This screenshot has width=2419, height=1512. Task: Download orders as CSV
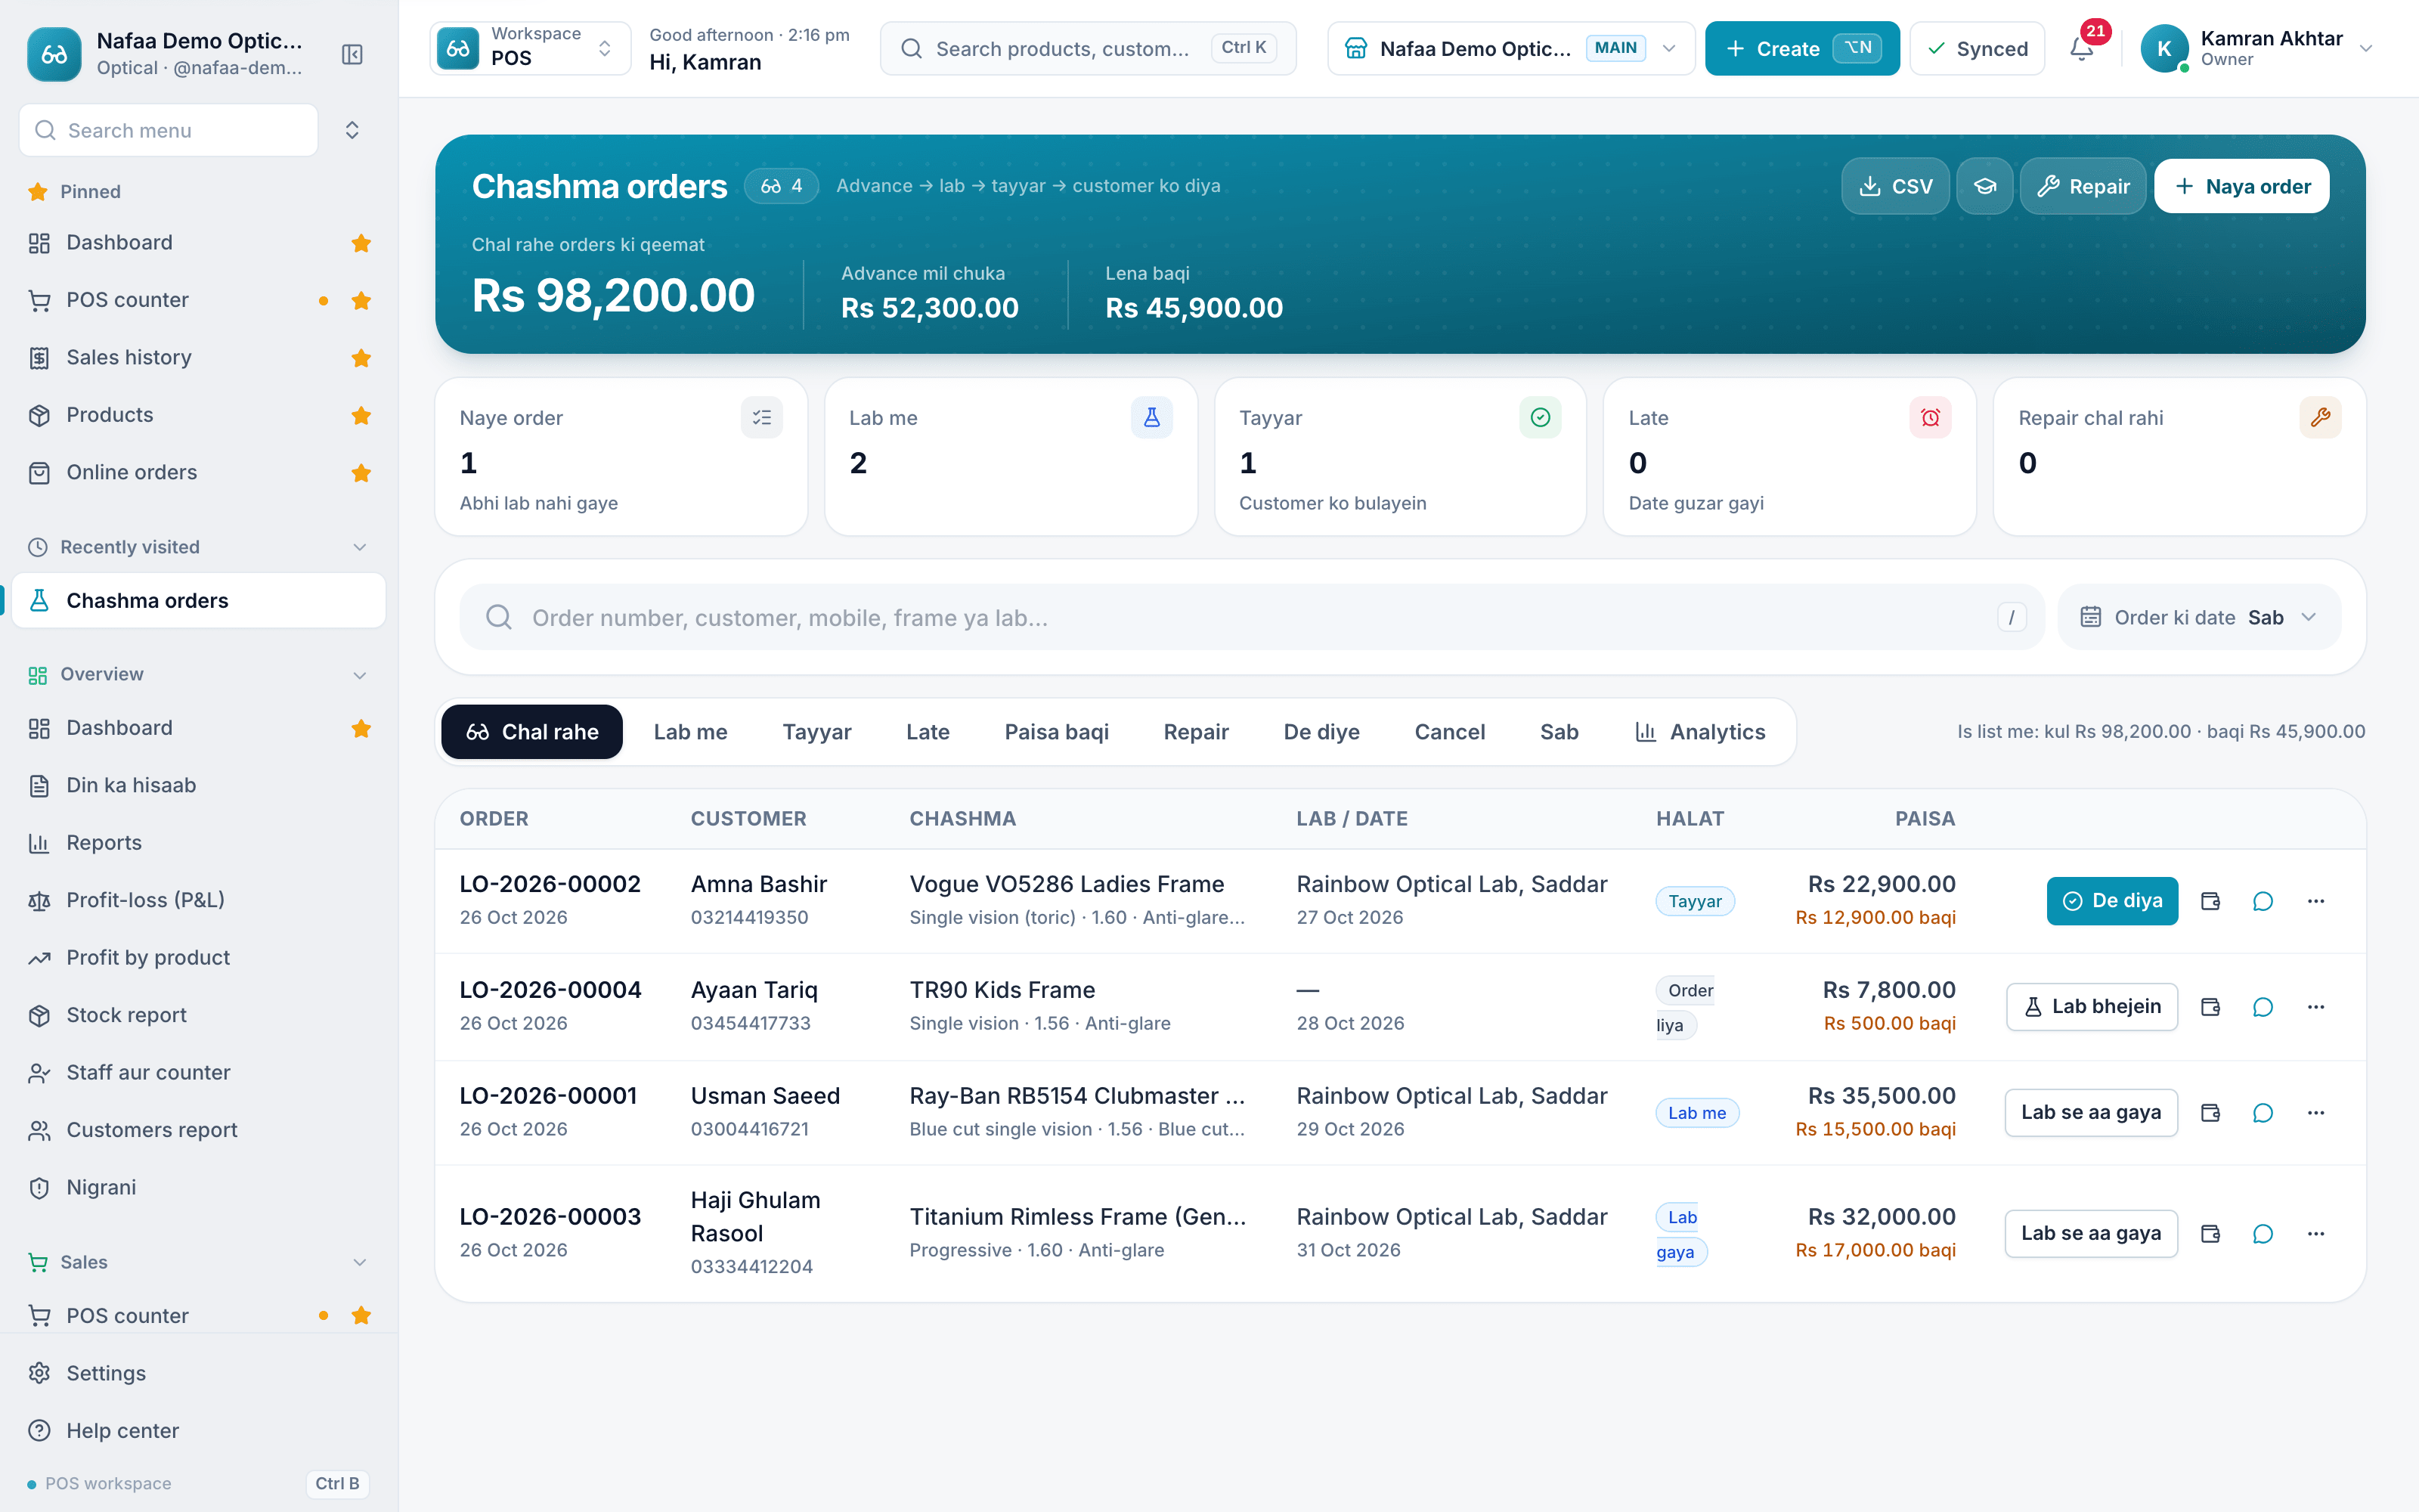(x=1894, y=186)
